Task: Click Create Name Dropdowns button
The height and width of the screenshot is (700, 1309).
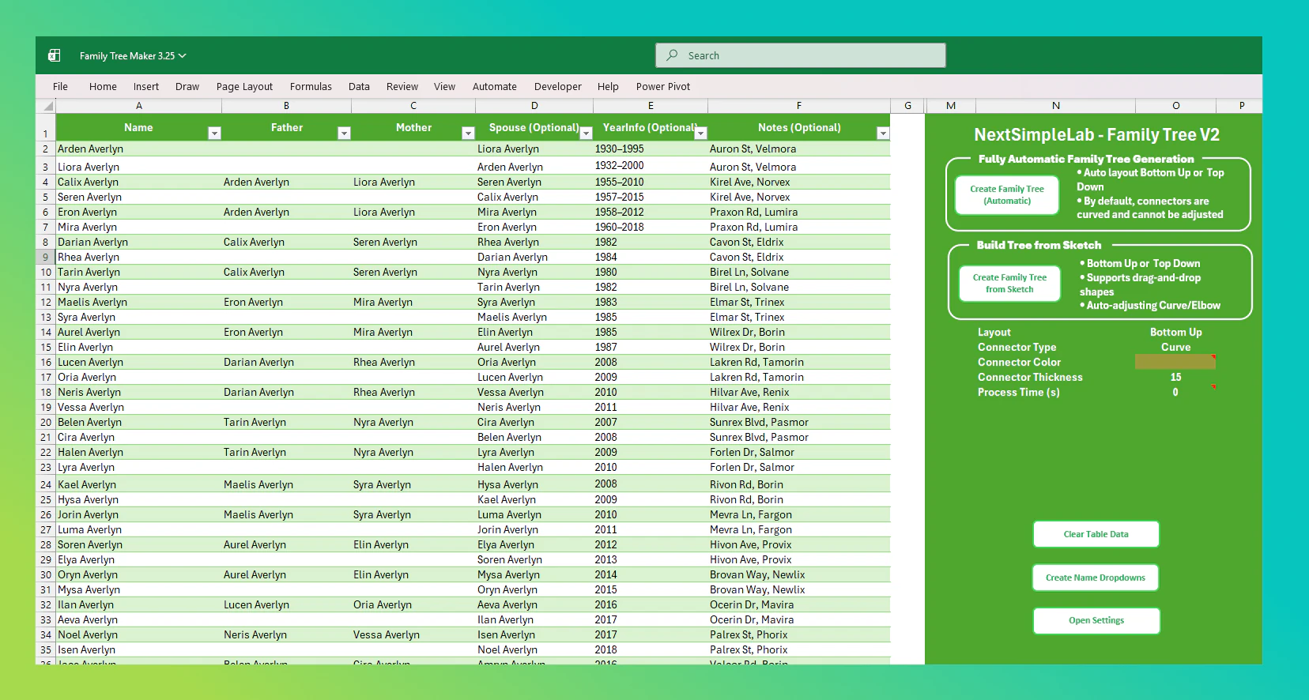Action: pos(1095,578)
